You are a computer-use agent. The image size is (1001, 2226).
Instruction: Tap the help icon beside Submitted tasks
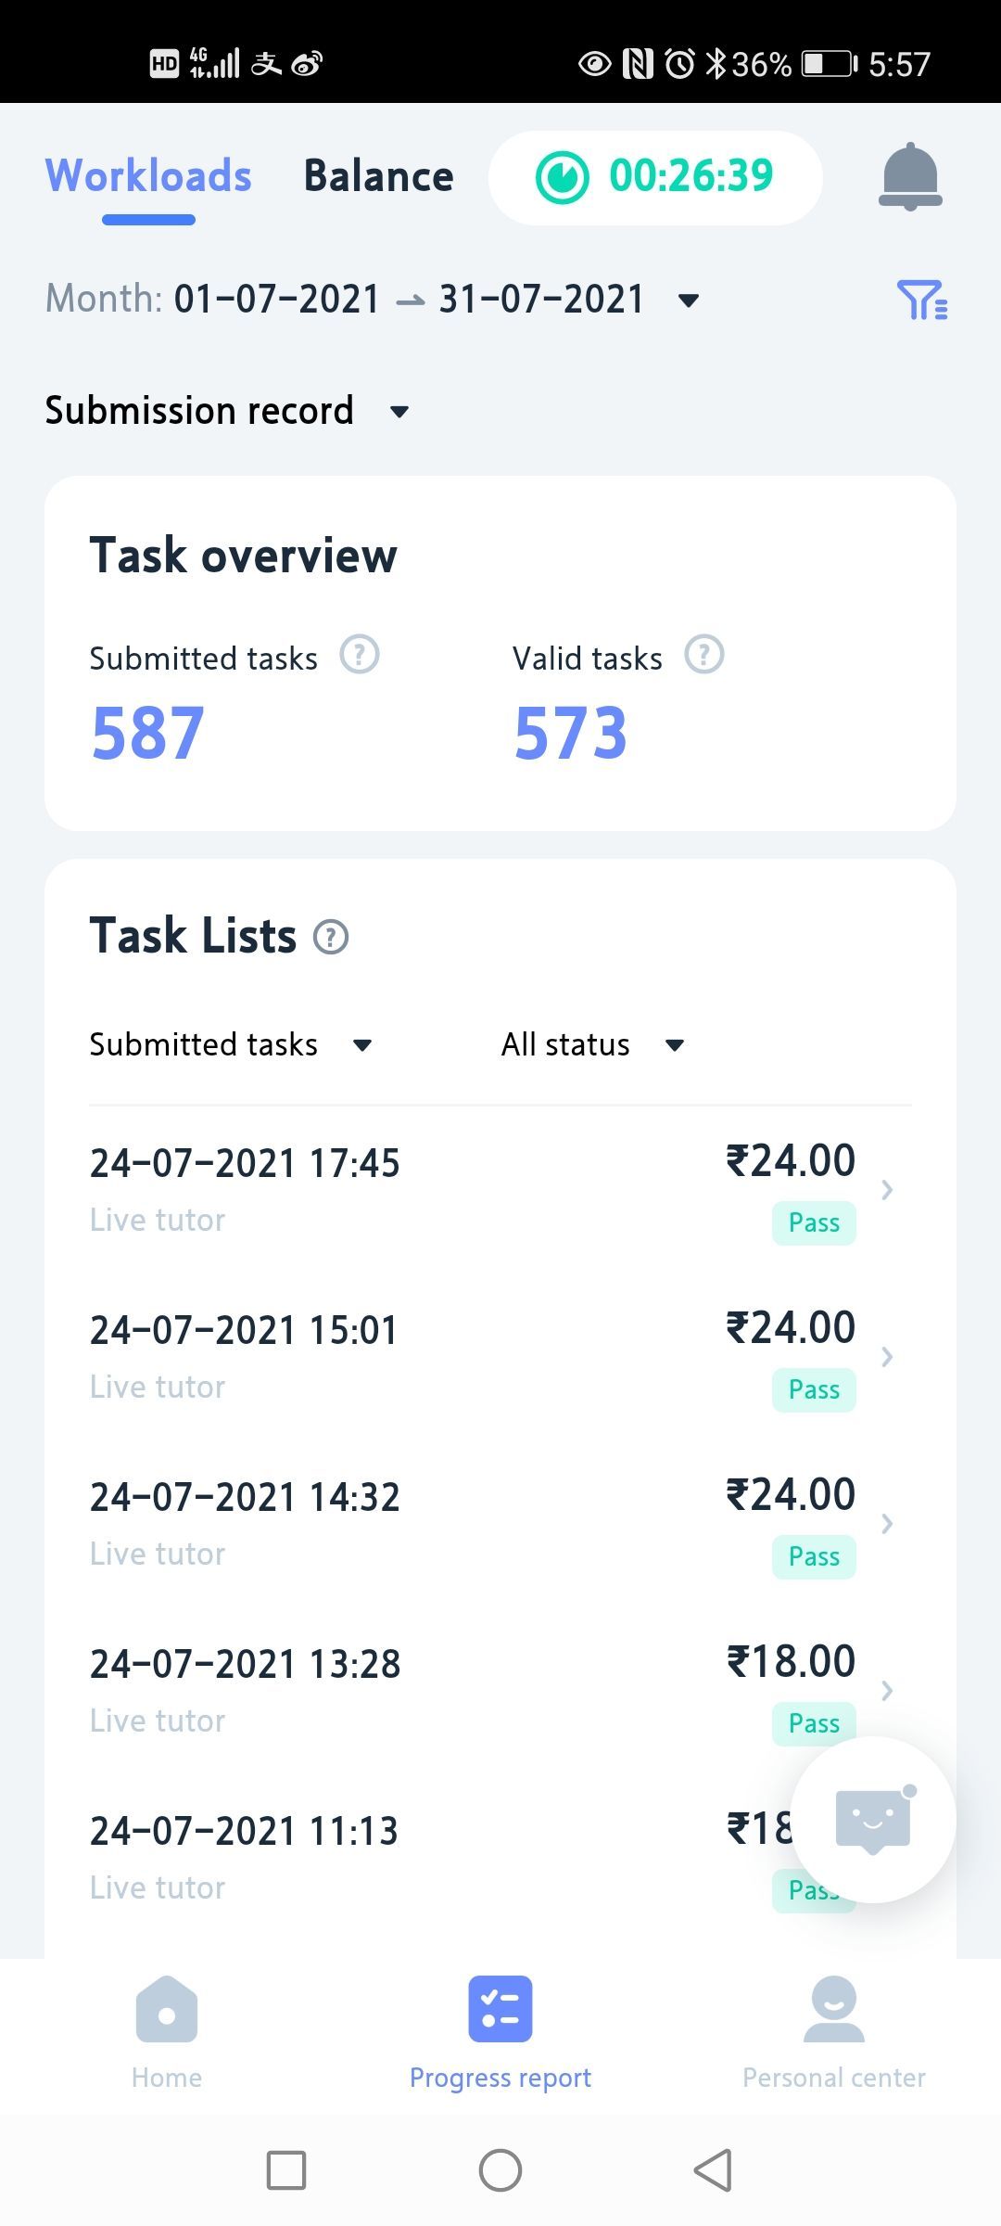pos(360,655)
